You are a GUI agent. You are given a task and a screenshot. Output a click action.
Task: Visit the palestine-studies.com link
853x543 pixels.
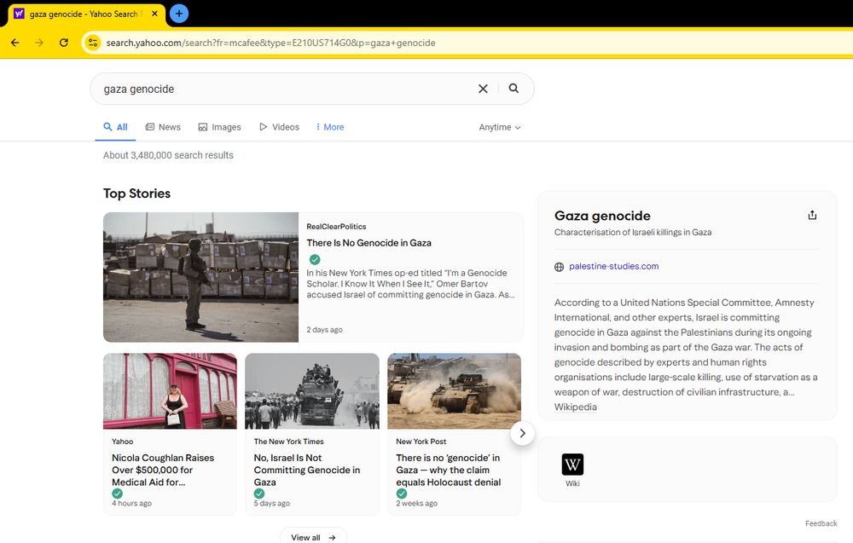point(613,266)
